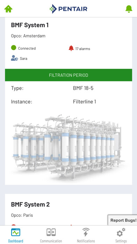137x244 pixels.
Task: Tap the green home icon
Action: (x=8, y=9)
